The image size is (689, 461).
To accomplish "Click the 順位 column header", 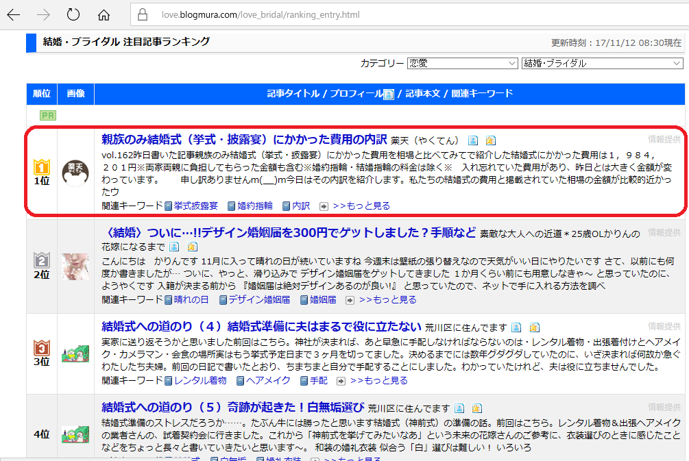I will point(42,94).
